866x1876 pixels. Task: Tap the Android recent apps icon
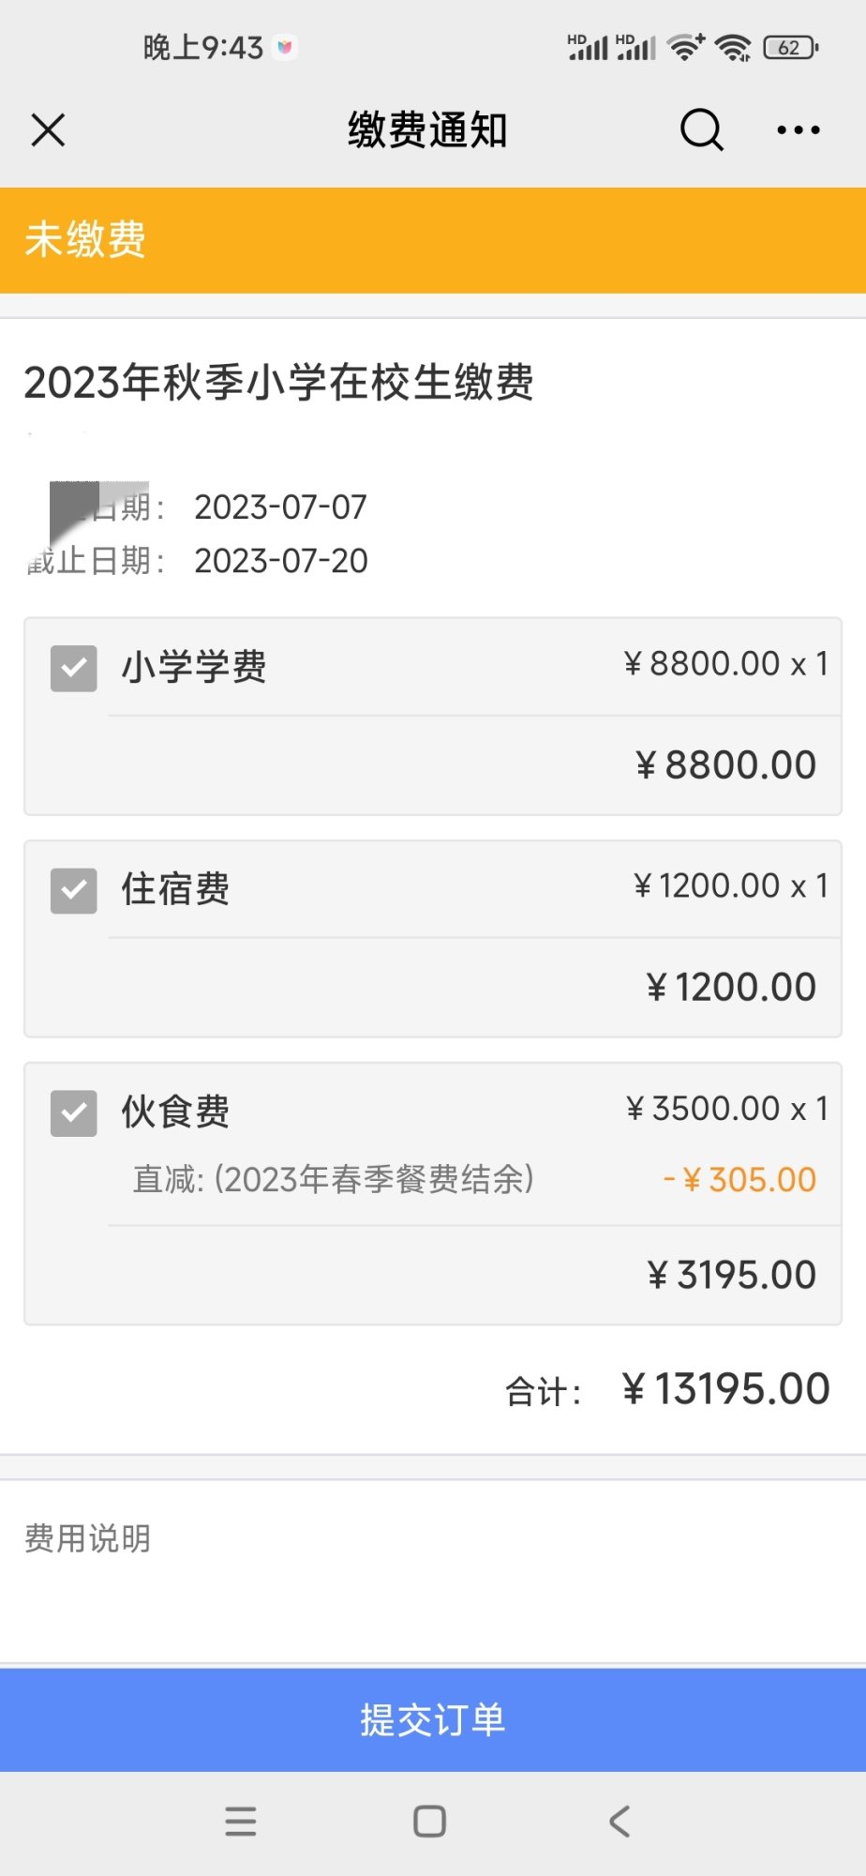click(x=241, y=1821)
